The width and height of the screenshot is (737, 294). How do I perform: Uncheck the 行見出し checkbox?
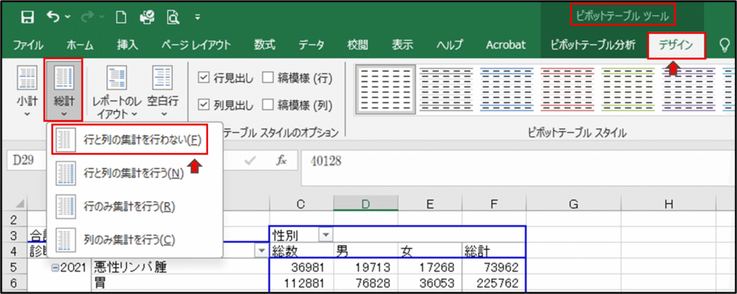(203, 78)
